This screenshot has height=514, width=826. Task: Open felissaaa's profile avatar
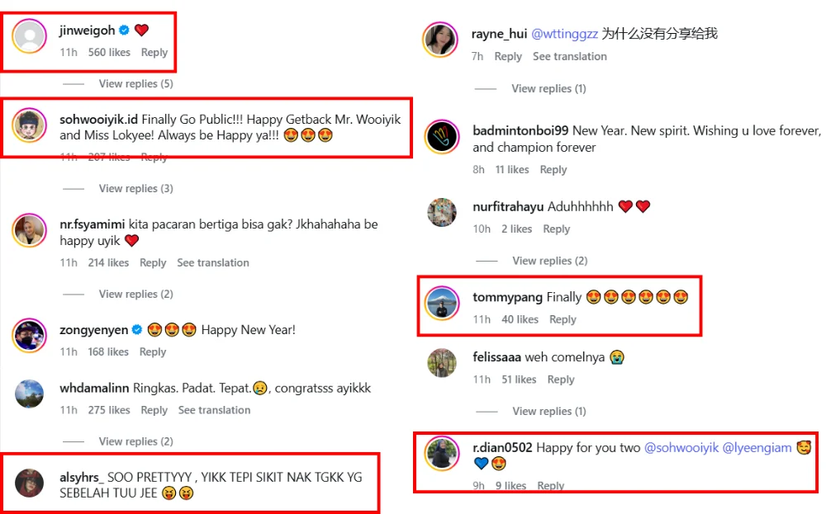click(441, 363)
